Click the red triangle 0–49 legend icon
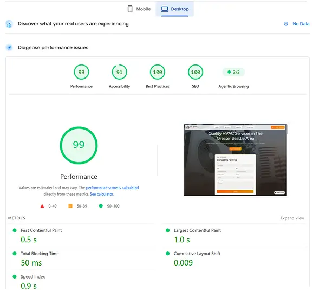Image resolution: width=312 pixels, height=291 pixels. (x=42, y=206)
